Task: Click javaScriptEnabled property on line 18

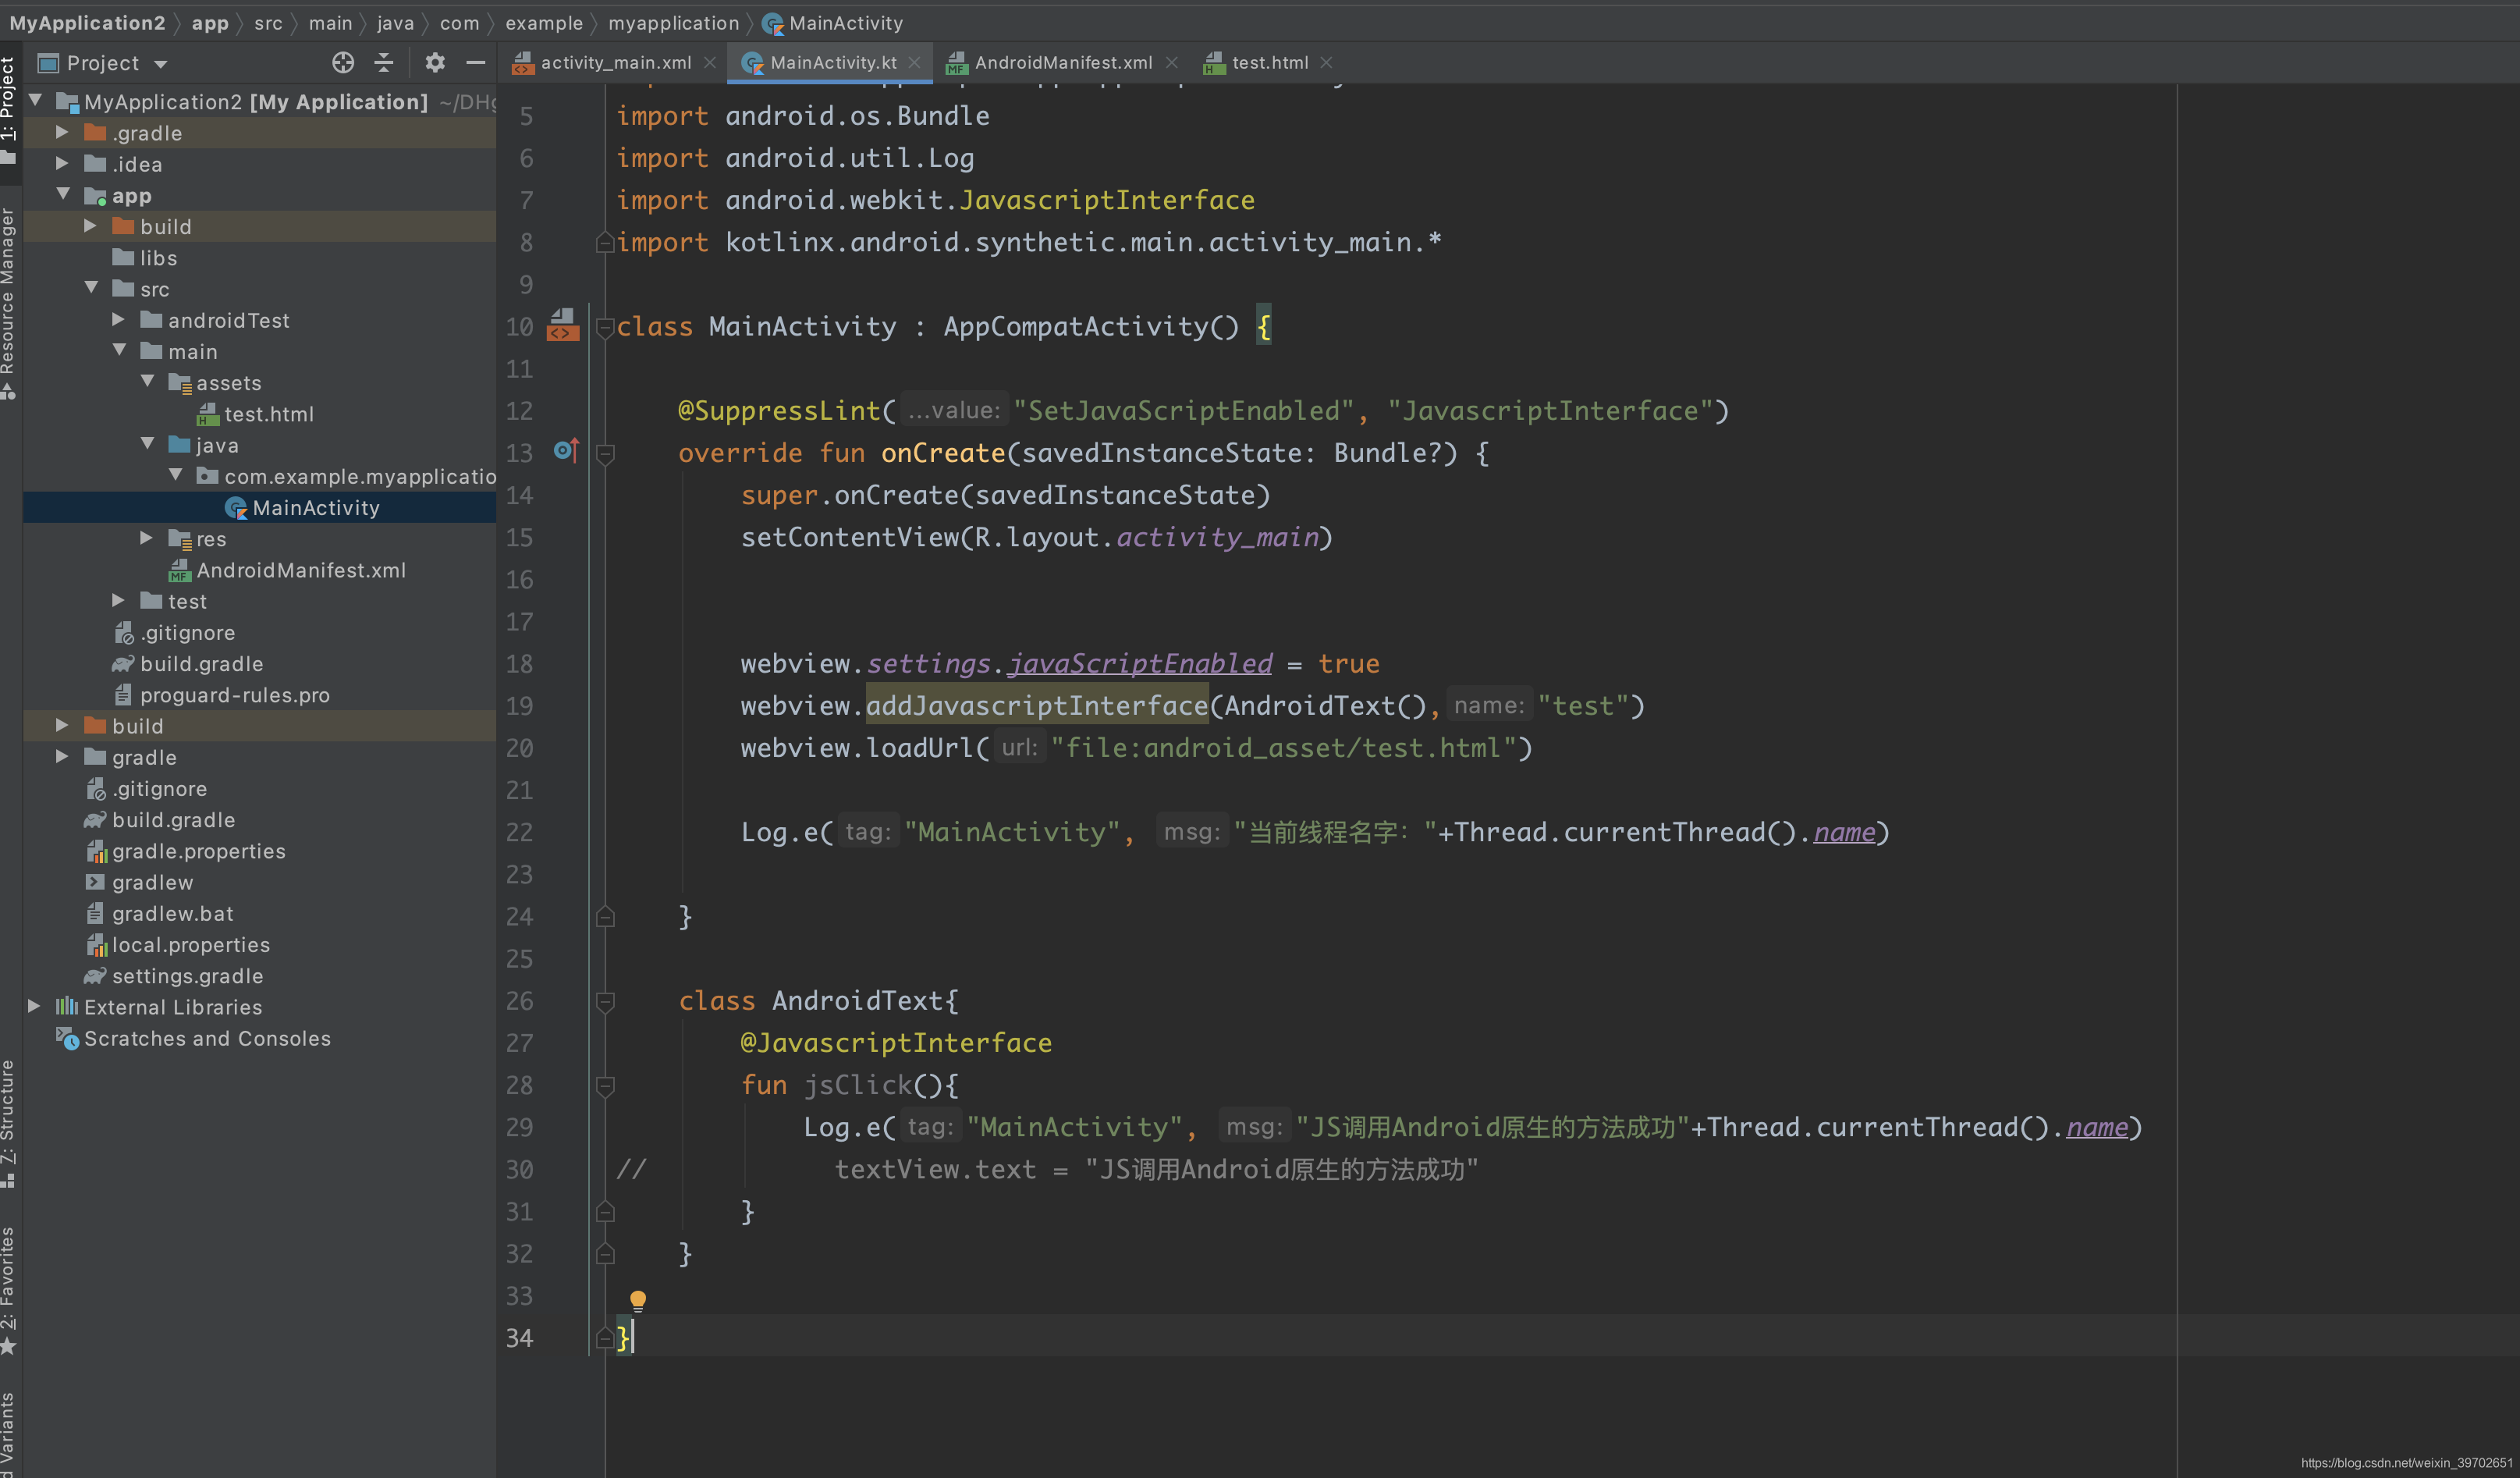Action: 1140,663
